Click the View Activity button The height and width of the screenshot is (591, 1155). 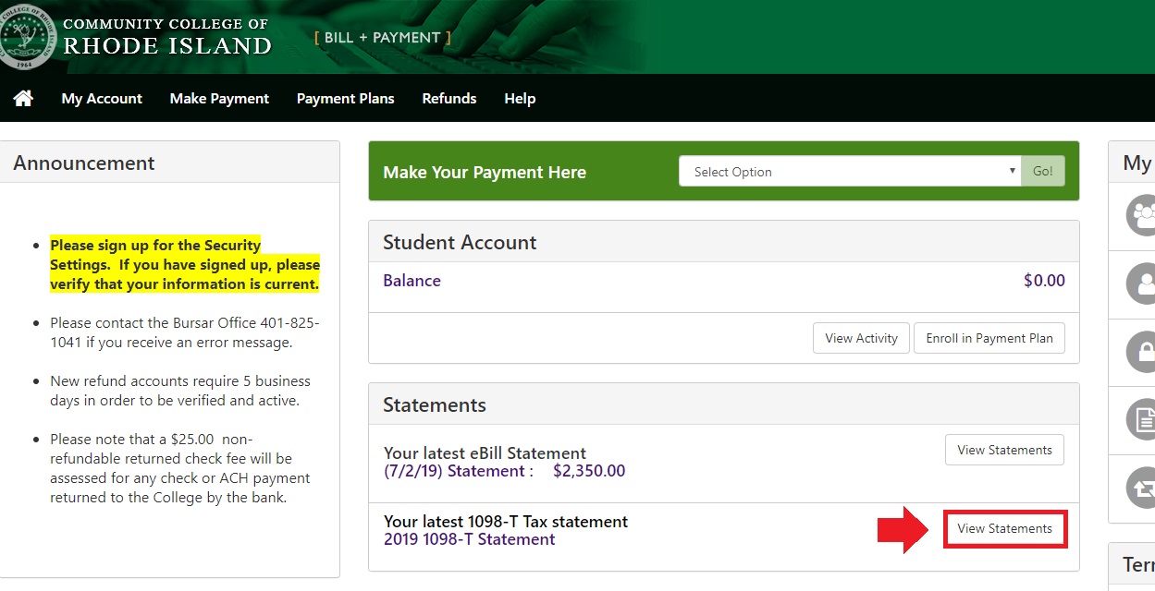[x=861, y=338]
